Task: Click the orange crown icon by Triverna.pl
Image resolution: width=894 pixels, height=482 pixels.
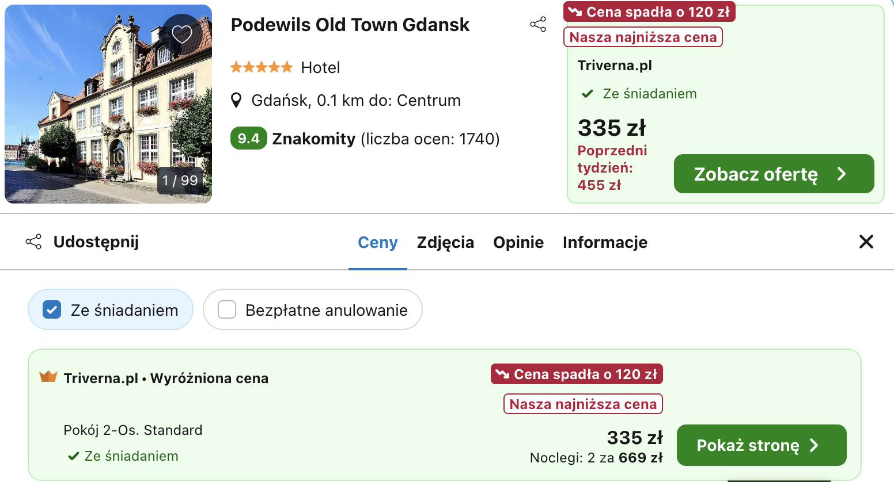Action: pyautogui.click(x=48, y=377)
